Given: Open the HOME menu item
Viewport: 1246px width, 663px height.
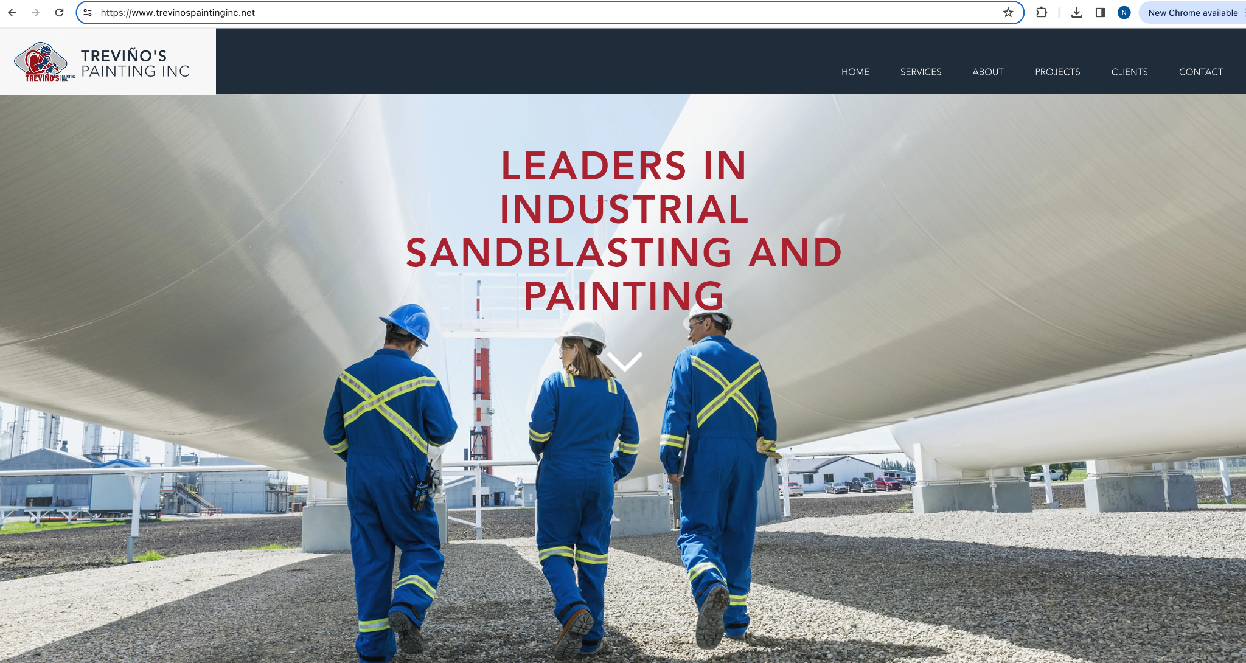Looking at the screenshot, I should [855, 72].
